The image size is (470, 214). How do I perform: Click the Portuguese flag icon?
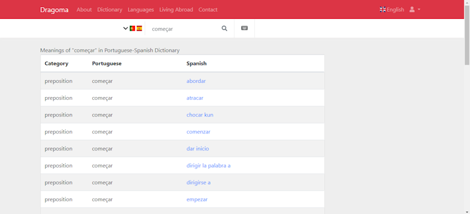click(x=132, y=28)
